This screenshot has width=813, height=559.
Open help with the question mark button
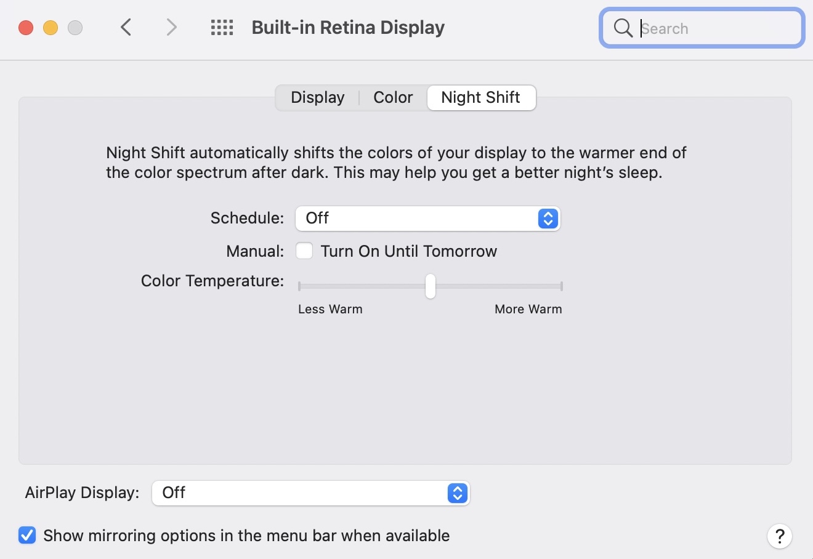(x=779, y=536)
